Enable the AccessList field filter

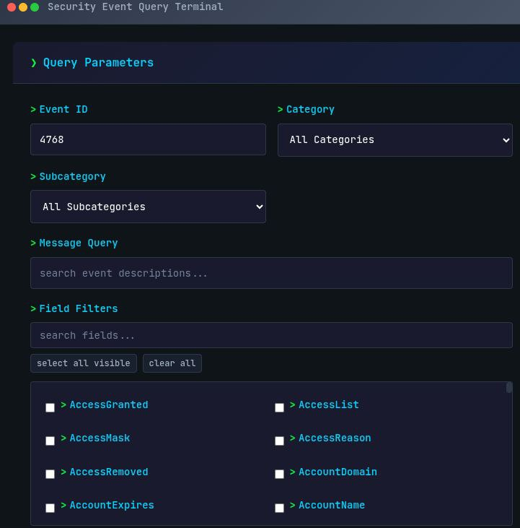[x=279, y=407]
